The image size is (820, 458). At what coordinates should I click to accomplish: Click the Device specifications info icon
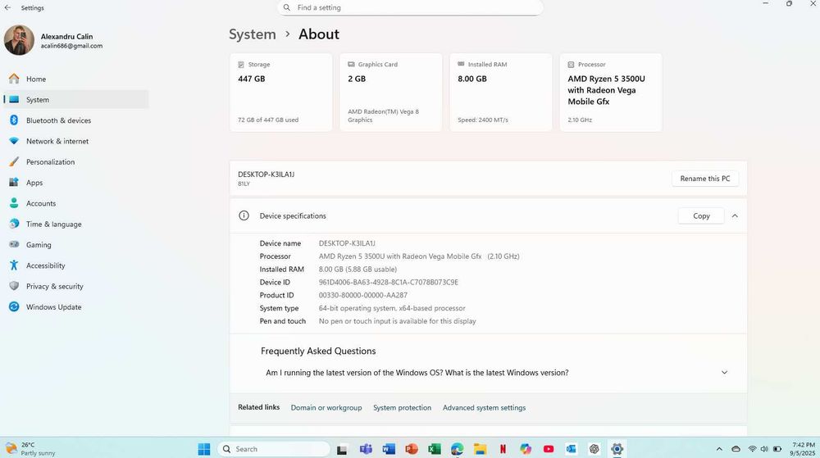(x=244, y=215)
